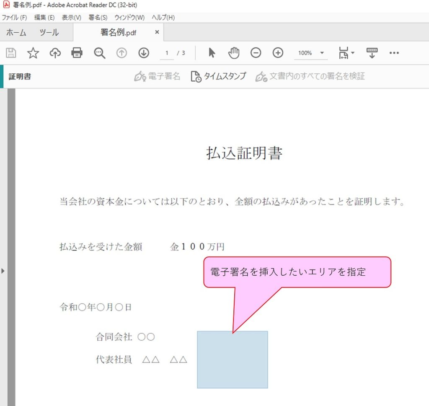
Task: Zoom out with the minus icon
Action: 256,53
